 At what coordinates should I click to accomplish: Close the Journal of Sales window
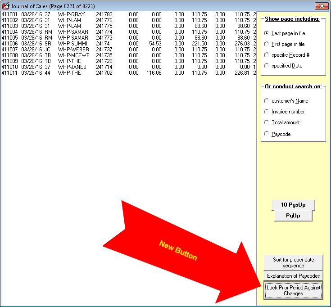(321, 6)
